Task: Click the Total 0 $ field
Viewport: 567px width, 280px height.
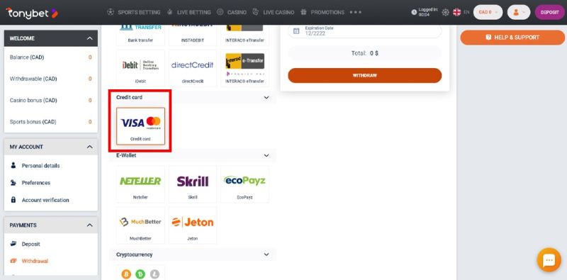Action: coord(365,53)
